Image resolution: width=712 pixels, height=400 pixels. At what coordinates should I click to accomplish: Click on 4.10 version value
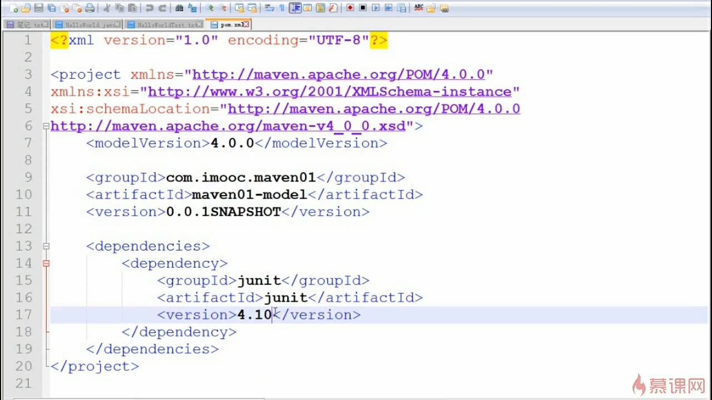click(254, 315)
